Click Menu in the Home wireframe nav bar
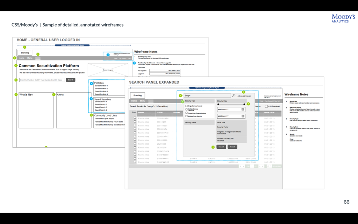This screenshot has width=358, height=224. pos(30,58)
